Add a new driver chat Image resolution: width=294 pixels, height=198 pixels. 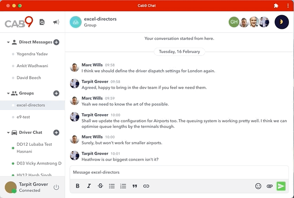point(56,132)
